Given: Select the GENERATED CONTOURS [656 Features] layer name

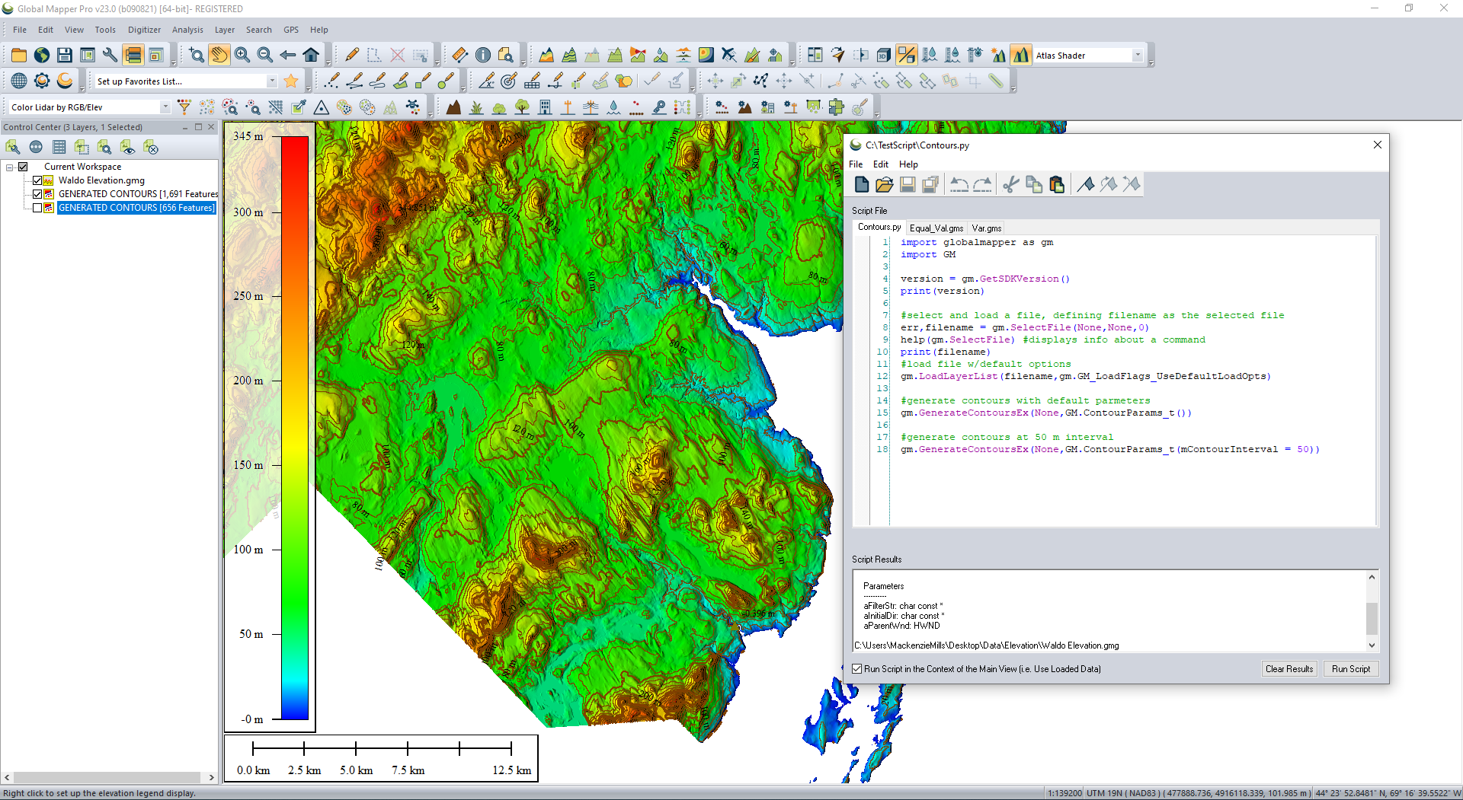Looking at the screenshot, I should [136, 208].
